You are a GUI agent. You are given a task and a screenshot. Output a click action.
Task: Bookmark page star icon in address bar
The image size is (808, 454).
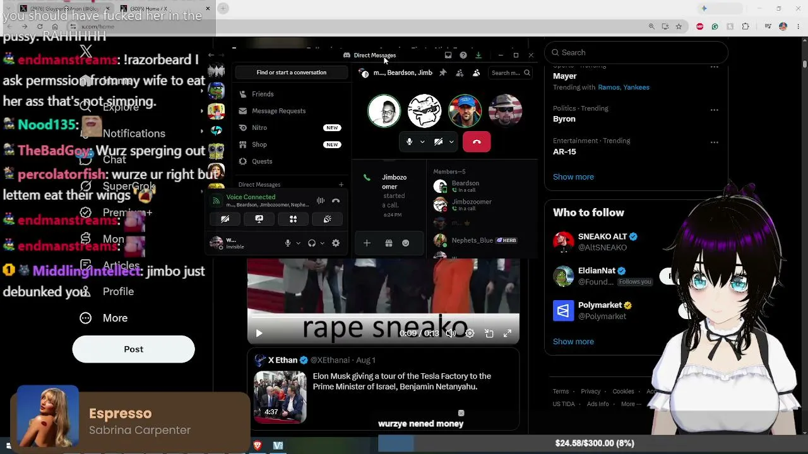(679, 26)
